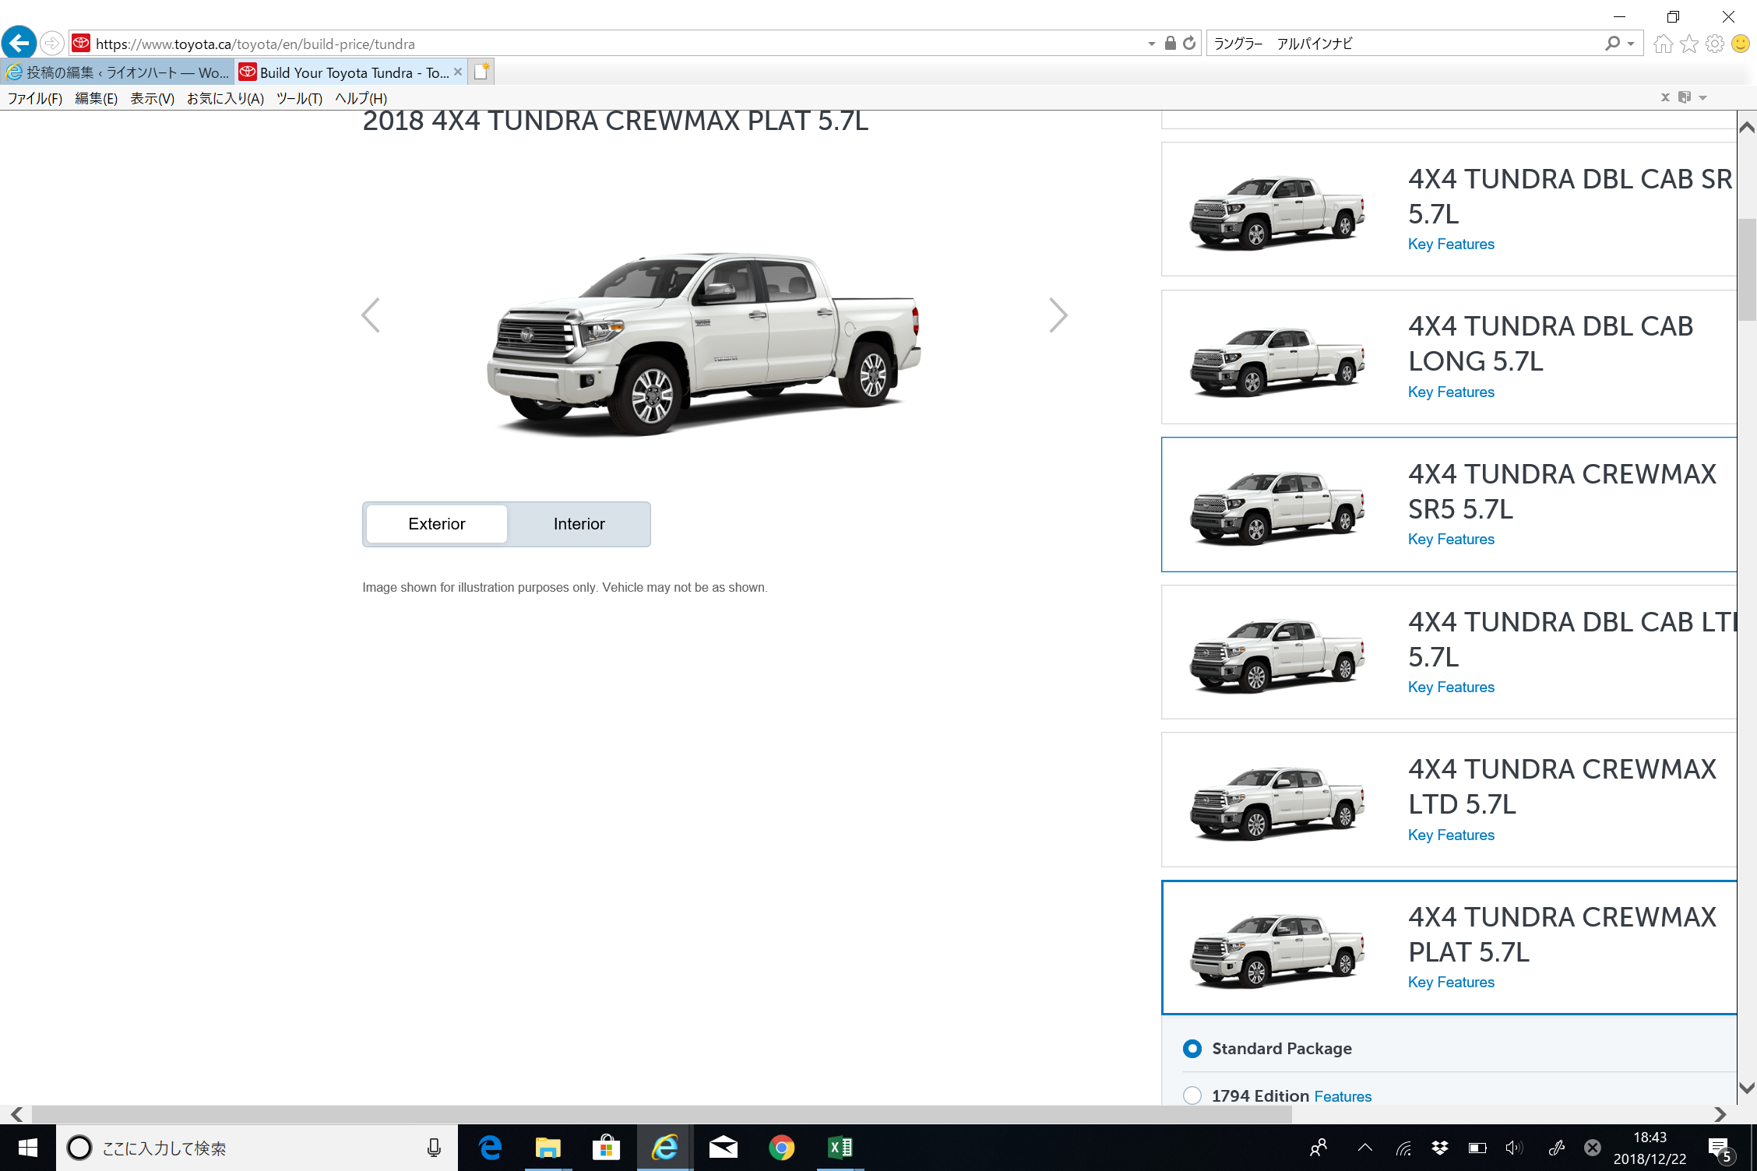This screenshot has height=1171, width=1757.
Task: Open 1794 Edition Features link
Action: [x=1343, y=1096]
